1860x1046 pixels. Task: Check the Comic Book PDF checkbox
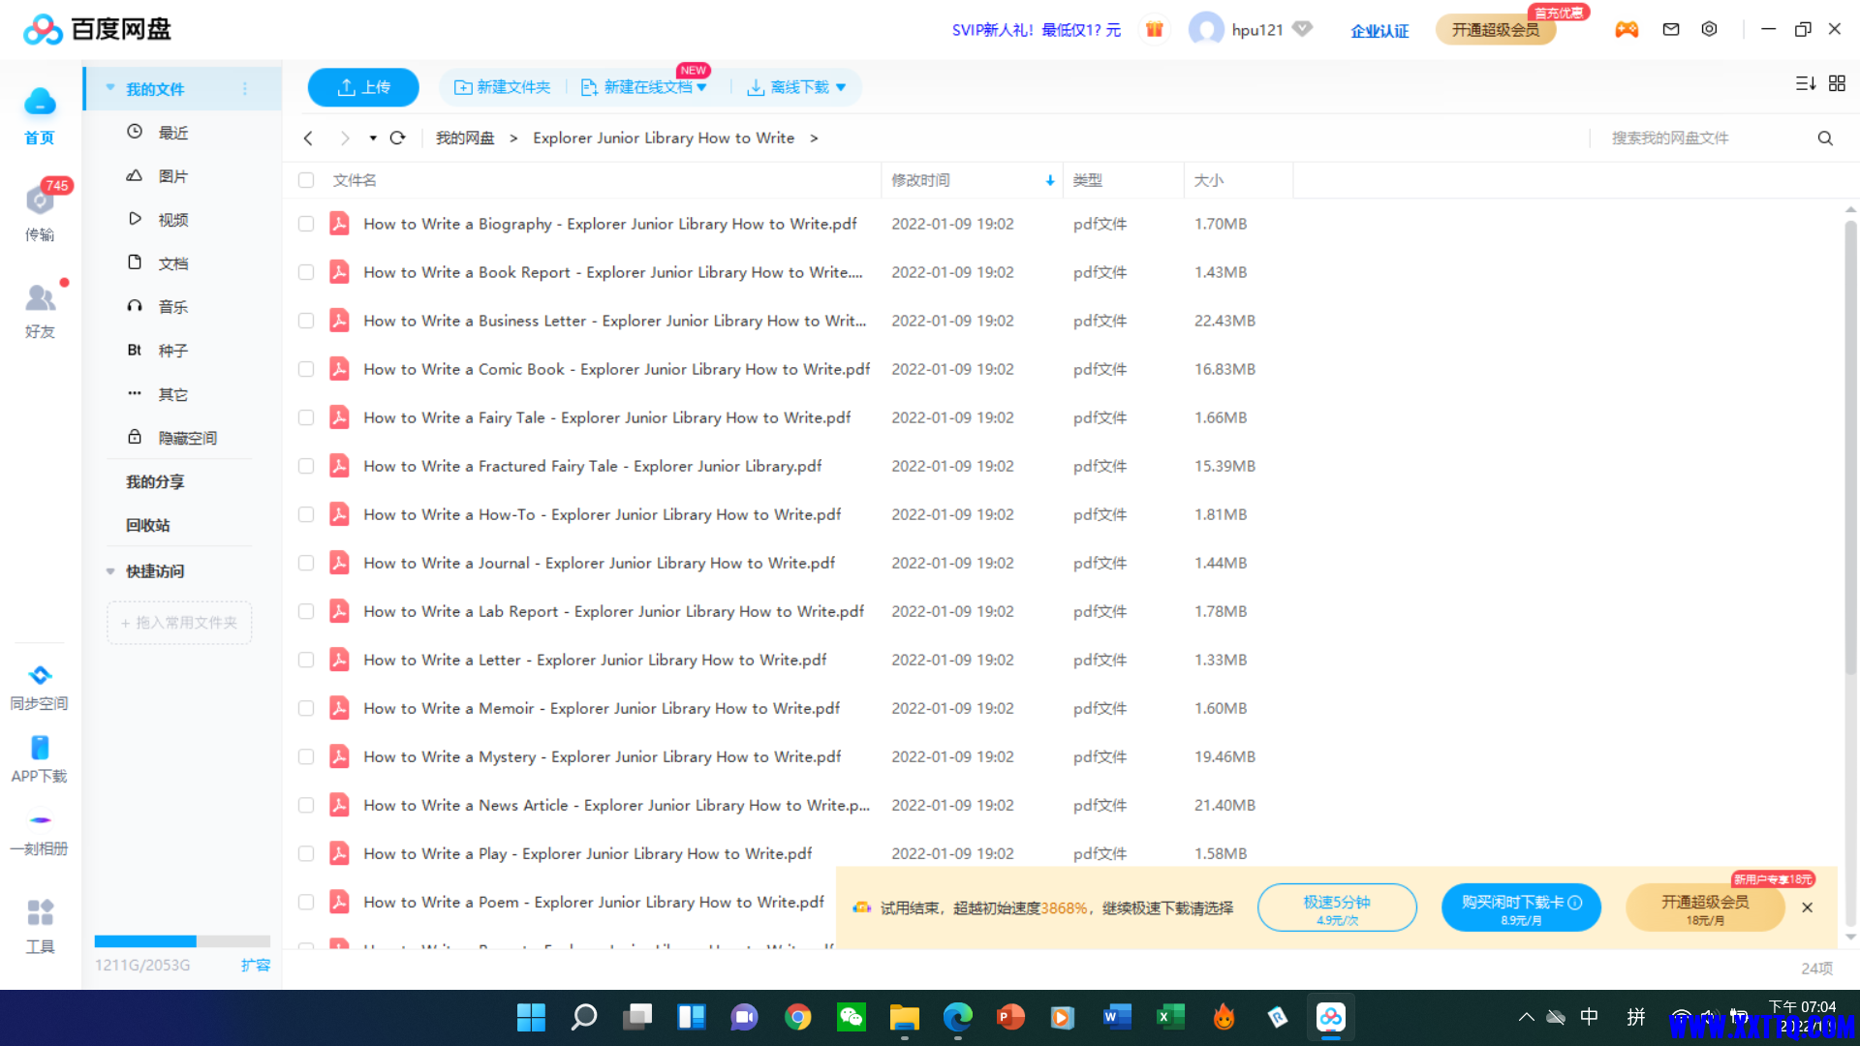pos(306,369)
